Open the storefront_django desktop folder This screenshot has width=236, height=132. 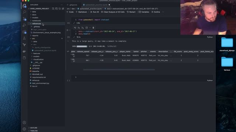[227, 44]
